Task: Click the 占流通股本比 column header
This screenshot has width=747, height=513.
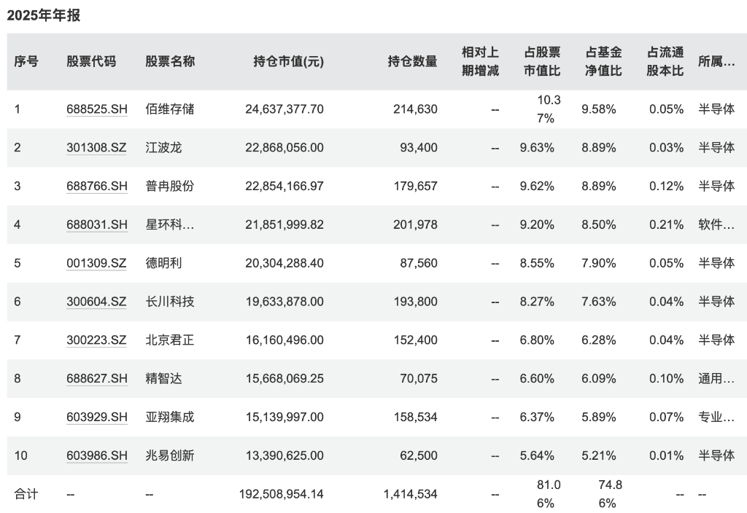Action: pyautogui.click(x=665, y=62)
